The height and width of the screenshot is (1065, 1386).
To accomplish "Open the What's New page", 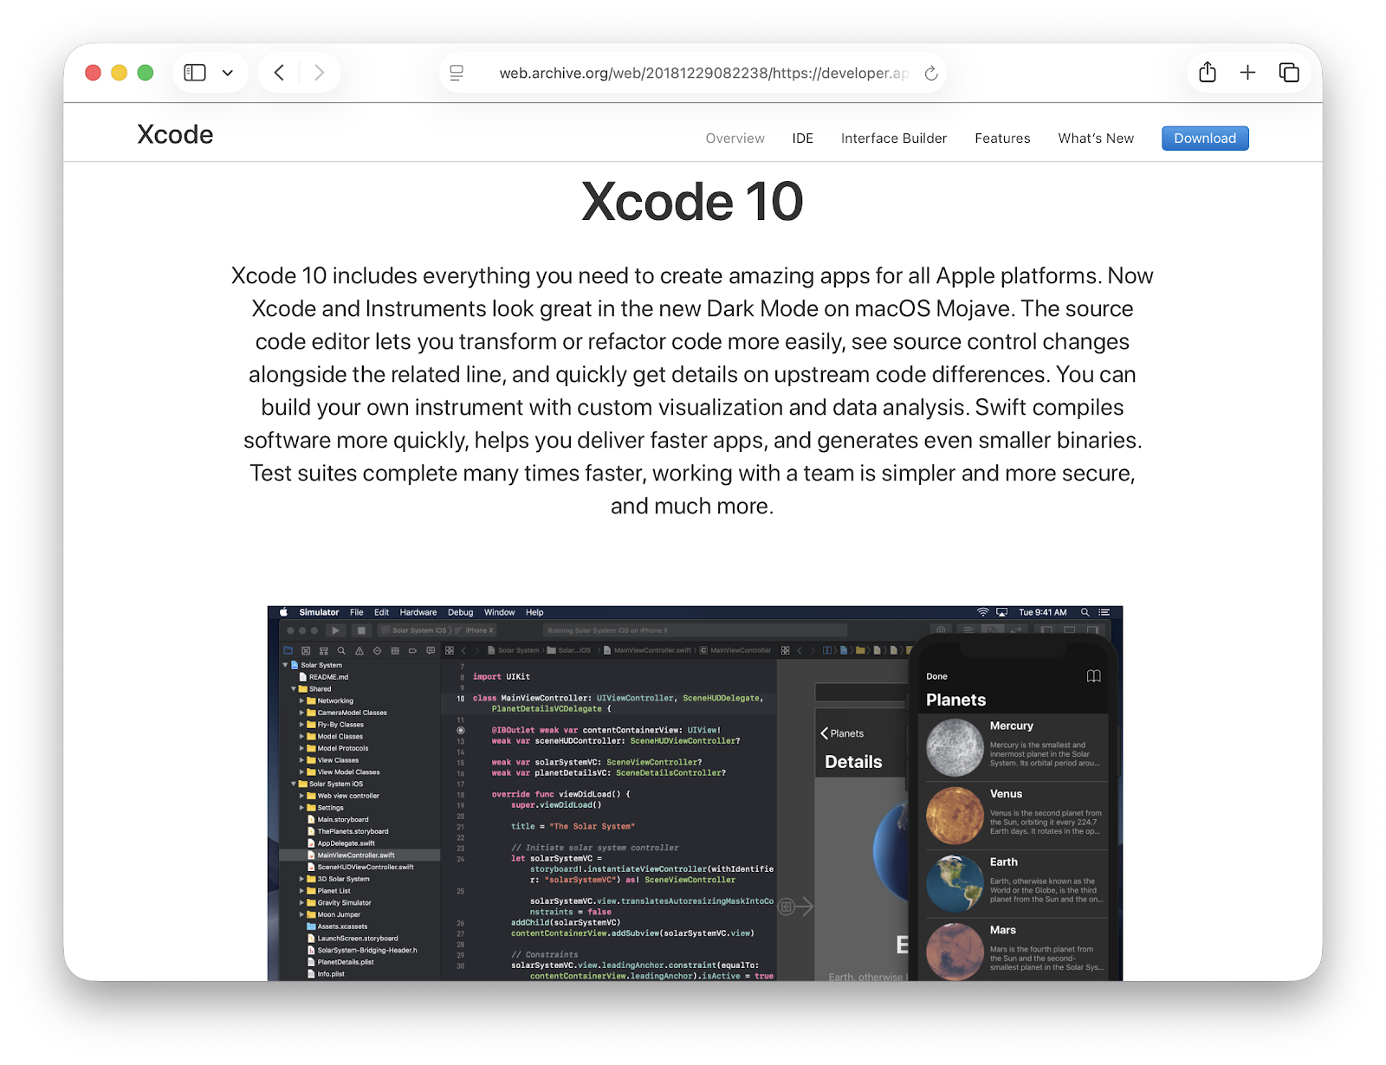I will pos(1096,139).
